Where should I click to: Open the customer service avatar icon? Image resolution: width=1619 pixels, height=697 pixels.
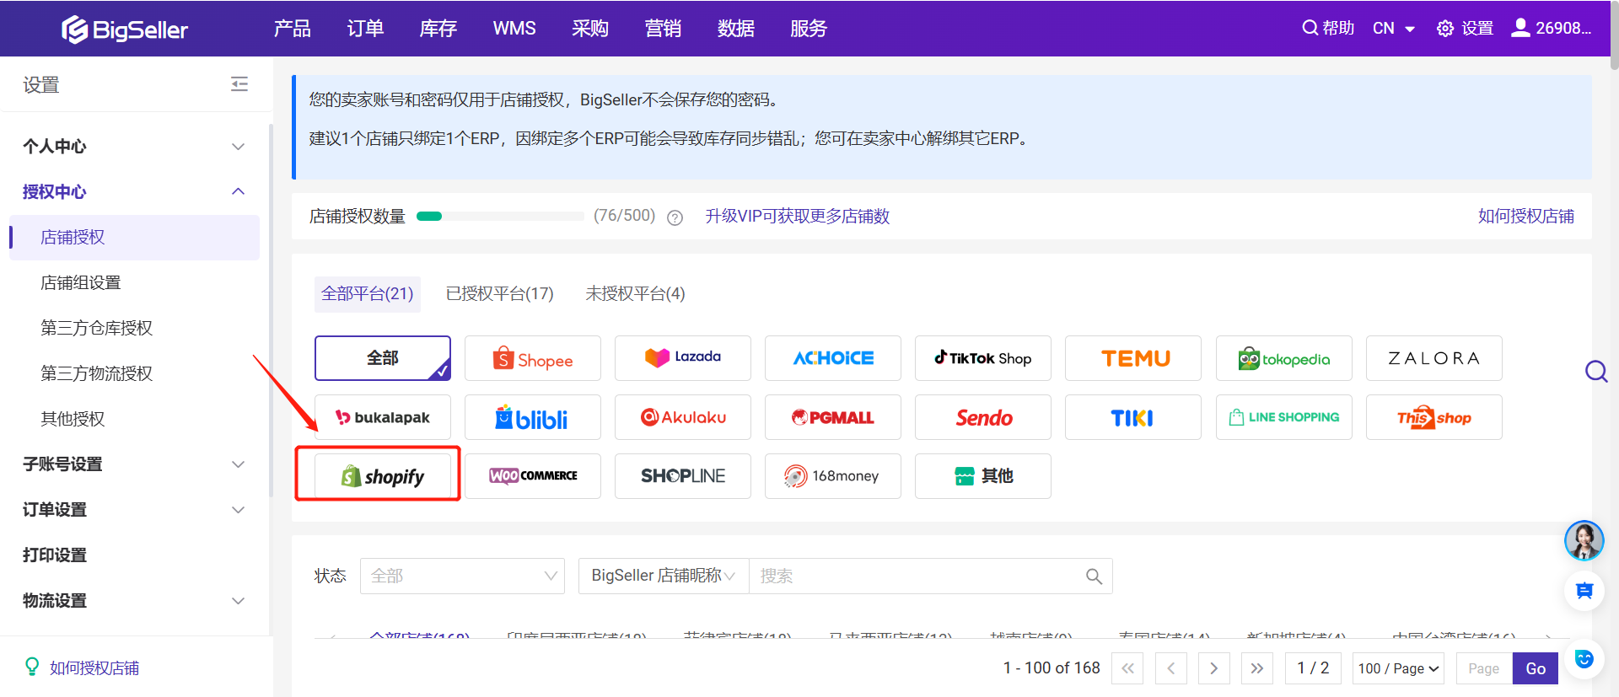coord(1584,540)
